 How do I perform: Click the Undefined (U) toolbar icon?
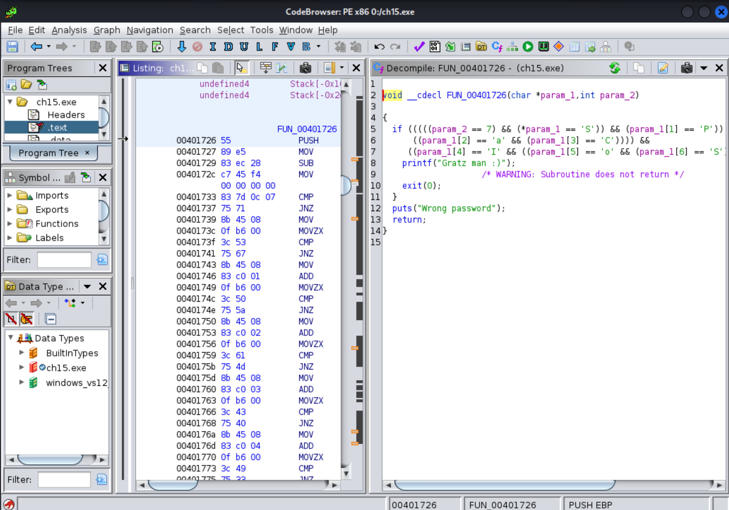point(244,47)
